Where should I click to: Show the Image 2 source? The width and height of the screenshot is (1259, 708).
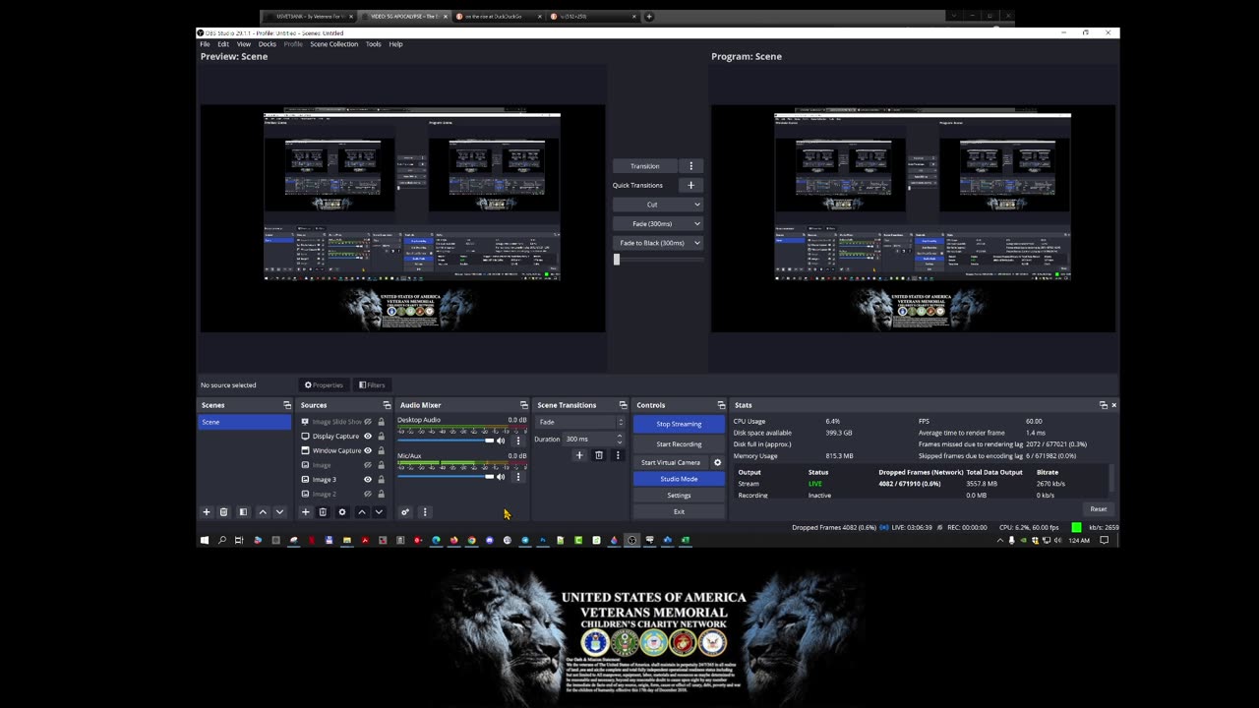pyautogui.click(x=368, y=494)
